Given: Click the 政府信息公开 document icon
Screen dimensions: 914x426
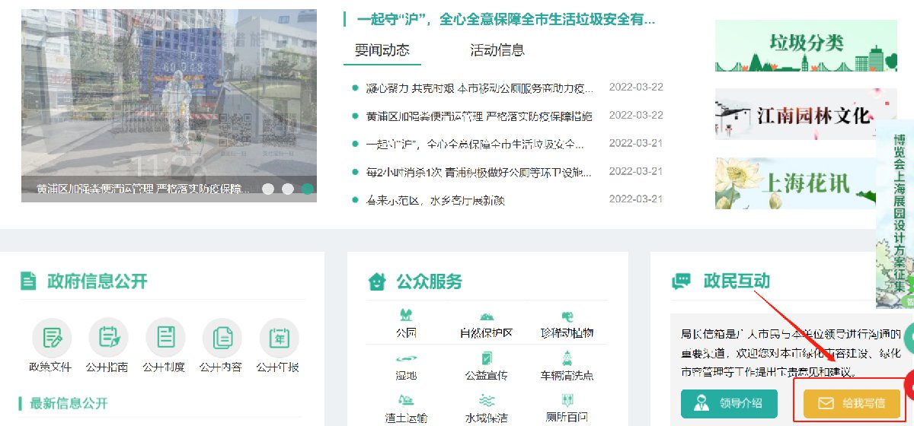Looking at the screenshot, I should pyautogui.click(x=28, y=281).
